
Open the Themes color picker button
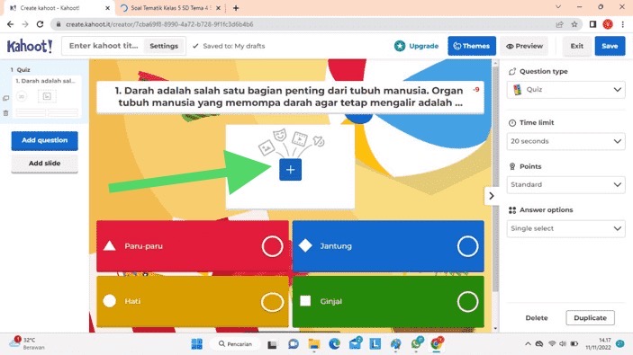[x=472, y=46]
